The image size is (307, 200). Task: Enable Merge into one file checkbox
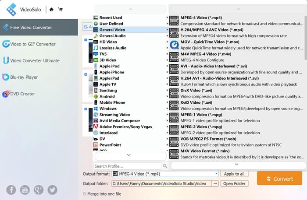(x=84, y=194)
